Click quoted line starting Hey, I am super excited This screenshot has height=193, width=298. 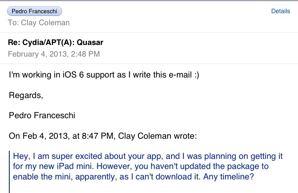tap(148, 156)
